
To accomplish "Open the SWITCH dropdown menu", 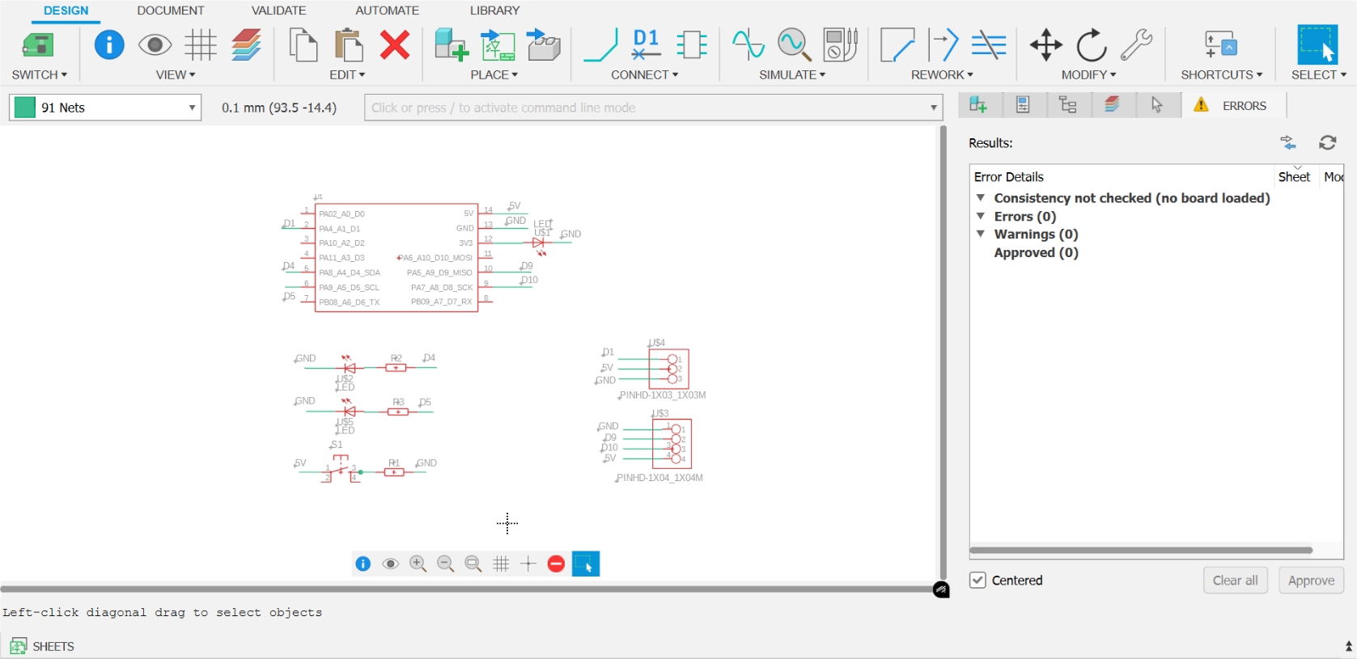I will (39, 74).
